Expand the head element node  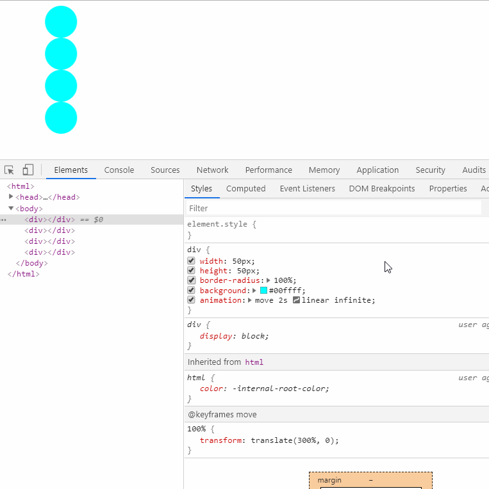tap(11, 196)
